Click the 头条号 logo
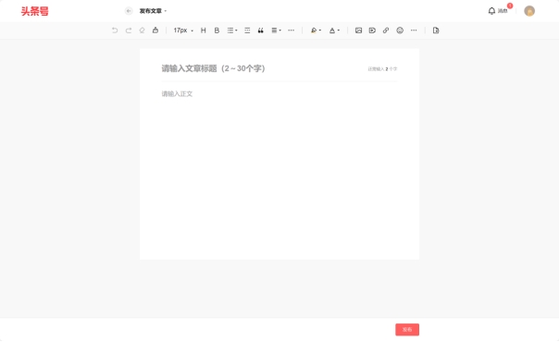 tap(34, 11)
